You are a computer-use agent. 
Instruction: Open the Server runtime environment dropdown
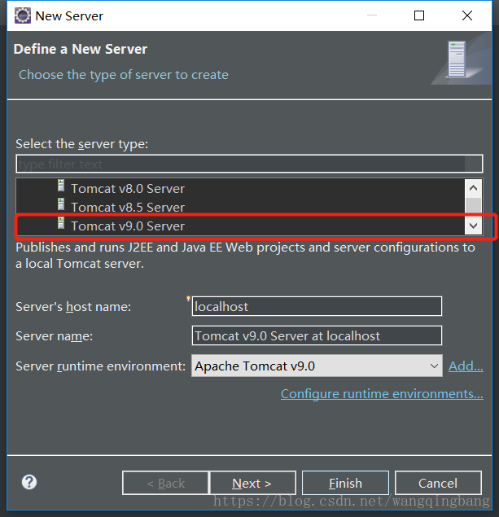coord(317,366)
